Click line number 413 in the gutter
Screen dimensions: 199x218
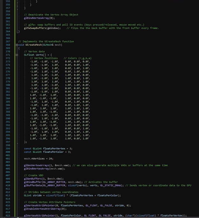(8, 195)
